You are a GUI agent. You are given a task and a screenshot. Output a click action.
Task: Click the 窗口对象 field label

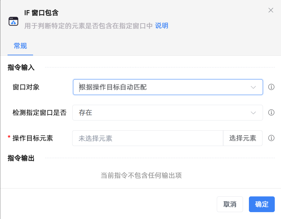tap(26, 87)
